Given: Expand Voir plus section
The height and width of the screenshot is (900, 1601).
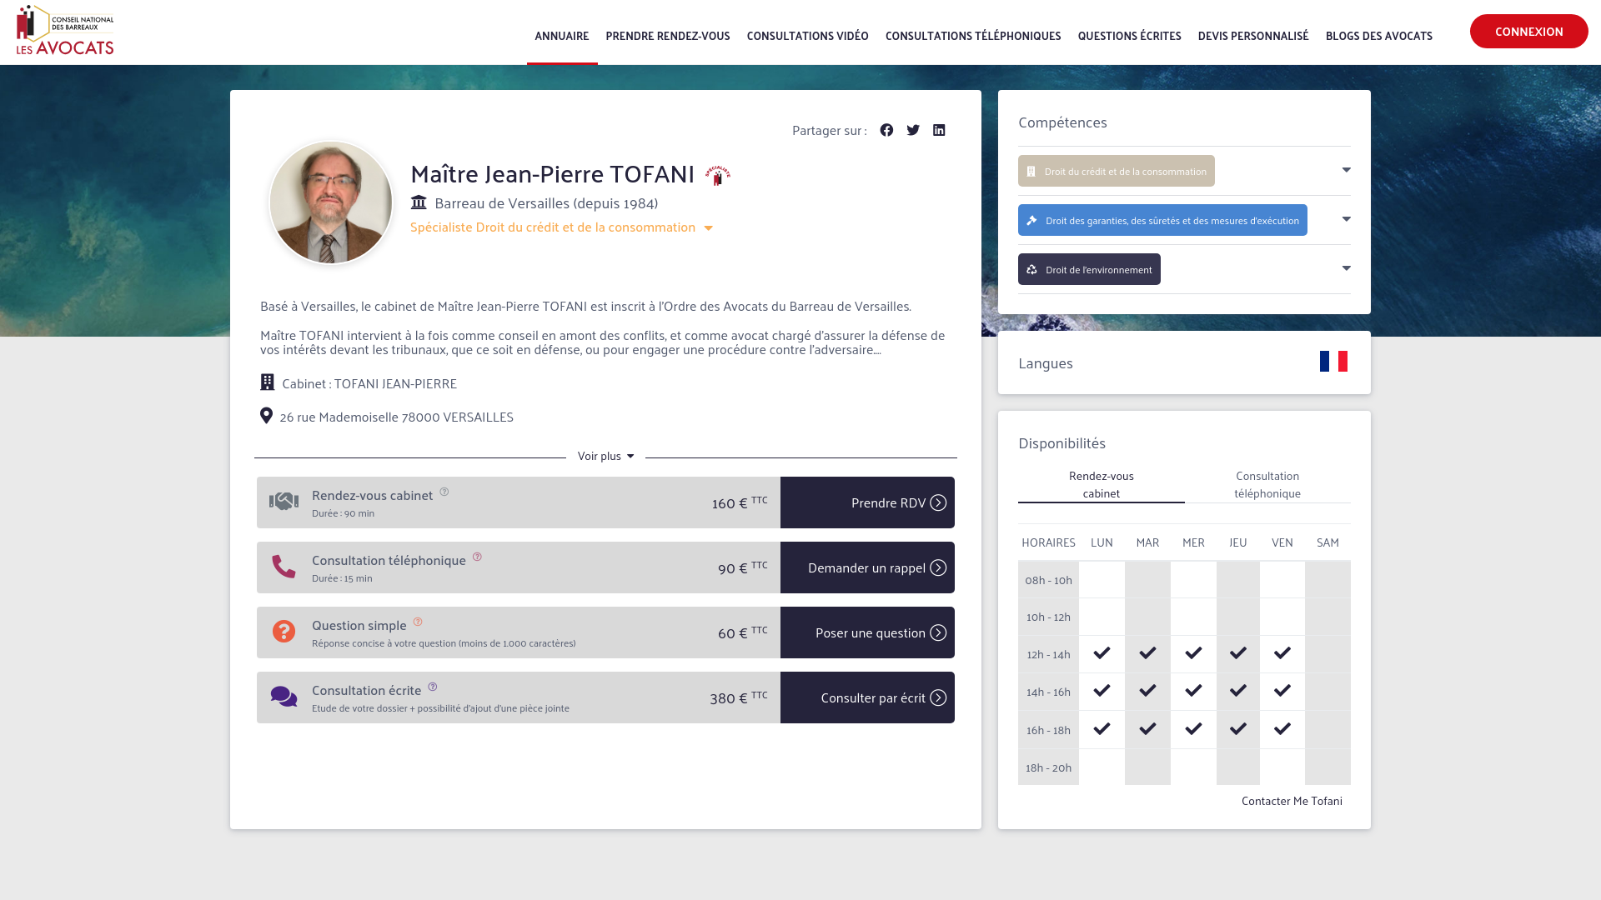Looking at the screenshot, I should click(605, 456).
